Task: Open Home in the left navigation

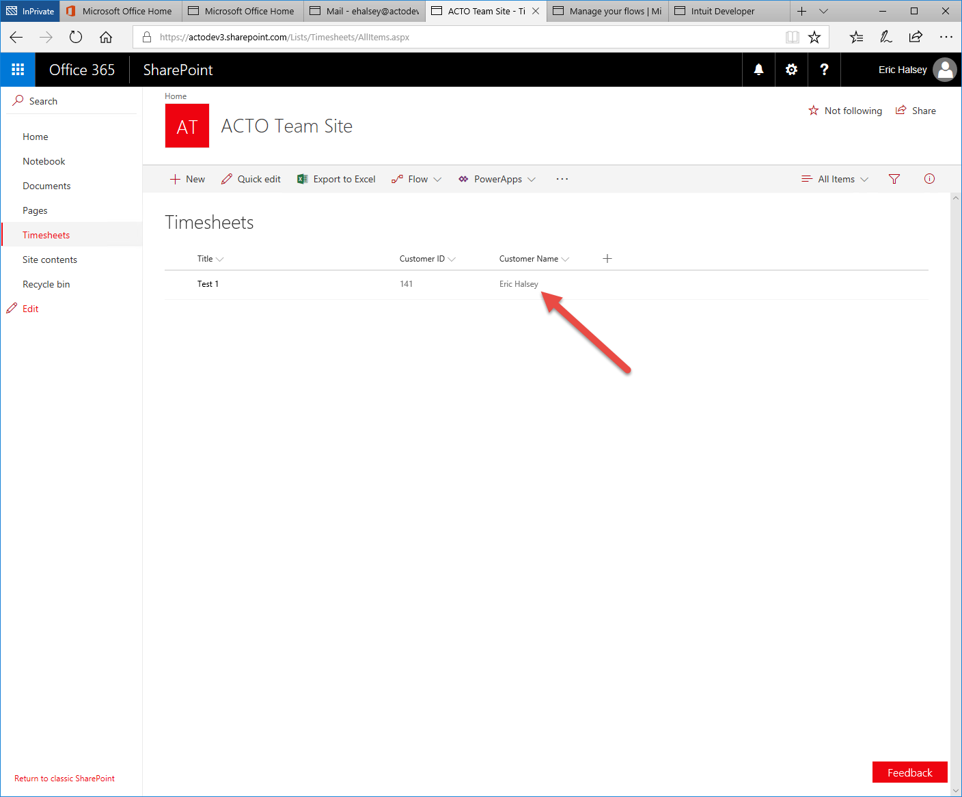Action: coord(36,137)
